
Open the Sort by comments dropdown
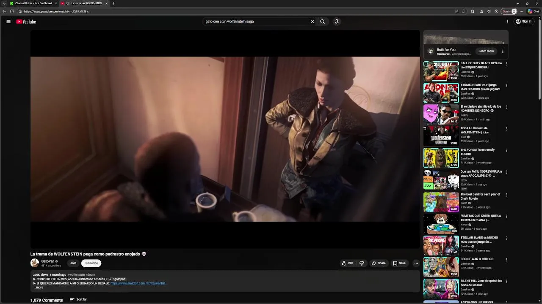point(78,299)
